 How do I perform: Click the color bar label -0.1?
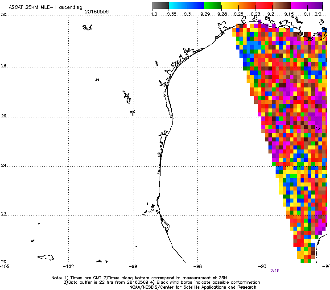(x=306, y=14)
